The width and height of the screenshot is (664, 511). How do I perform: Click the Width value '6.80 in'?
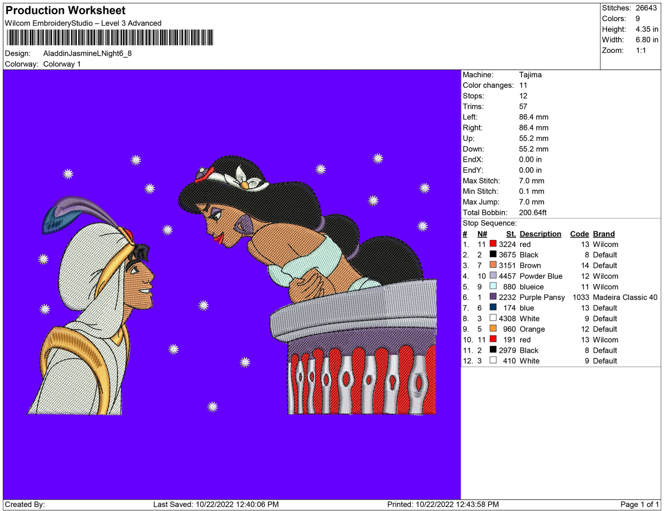pos(647,40)
